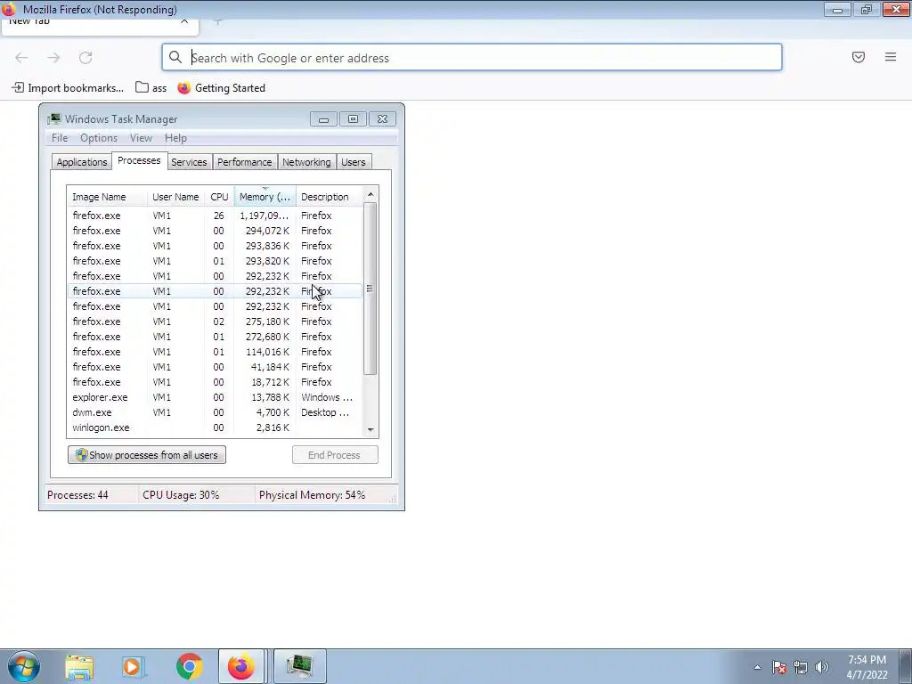
Task: Open Windows Explorer from the taskbar
Action: point(79,666)
